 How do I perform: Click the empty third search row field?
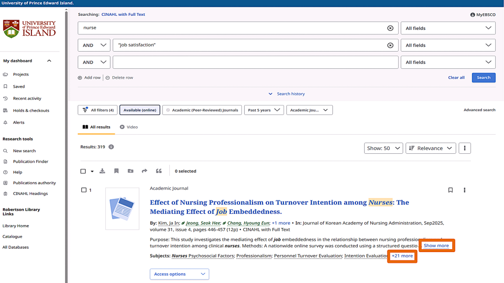pos(255,62)
